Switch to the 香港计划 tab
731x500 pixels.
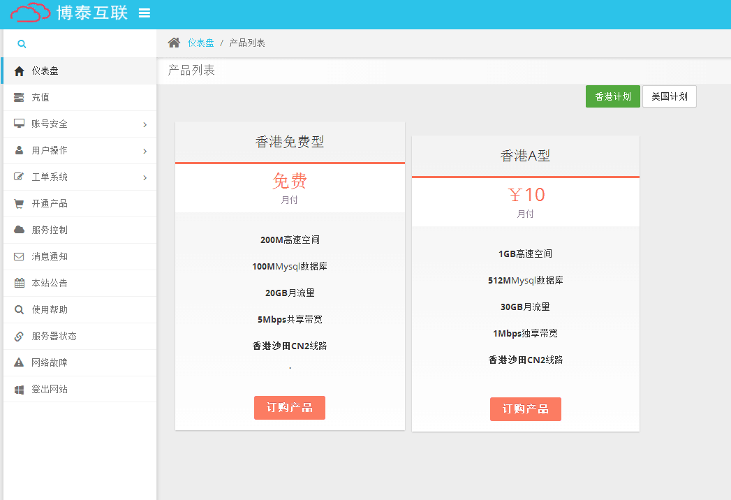coord(612,96)
